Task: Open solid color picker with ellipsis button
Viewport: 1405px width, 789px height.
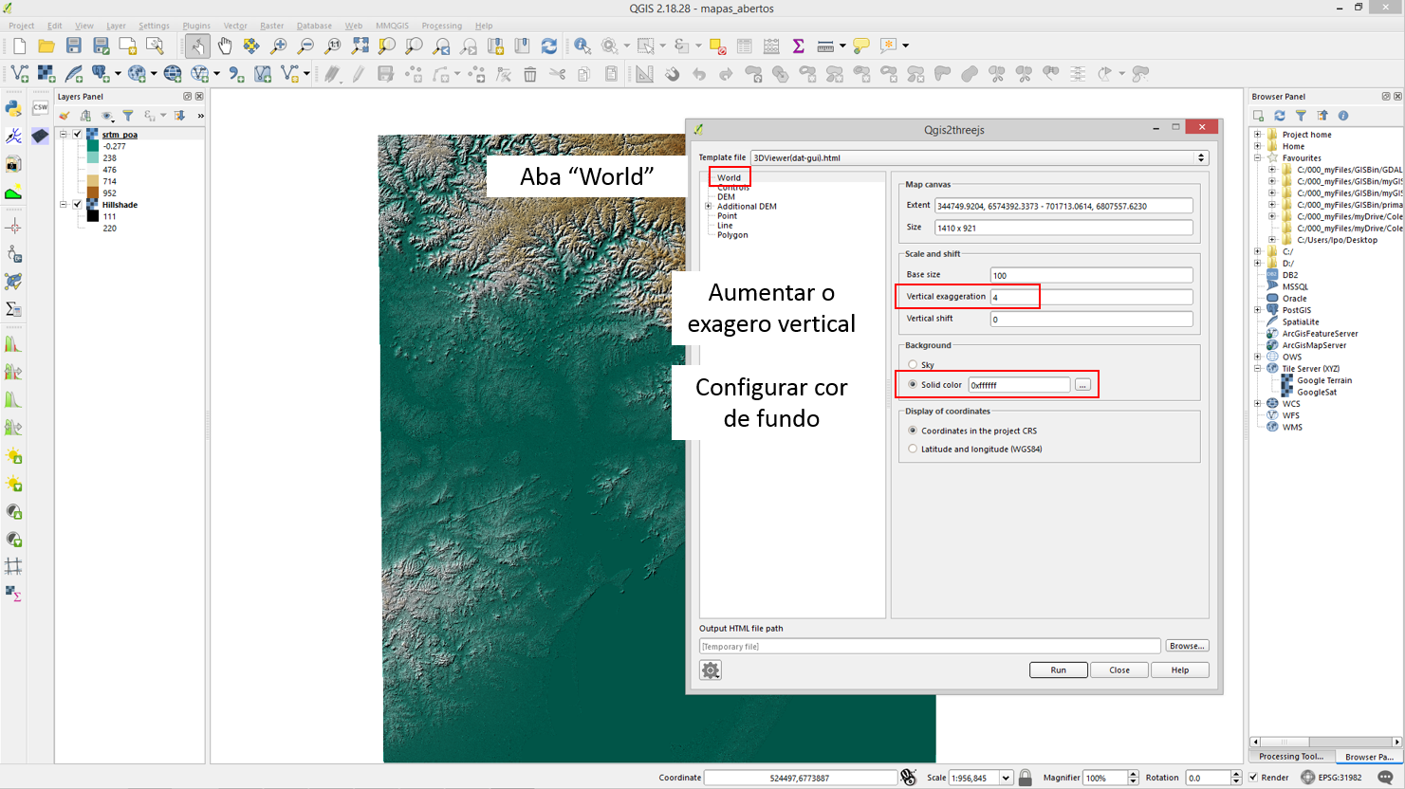Action: (x=1082, y=385)
